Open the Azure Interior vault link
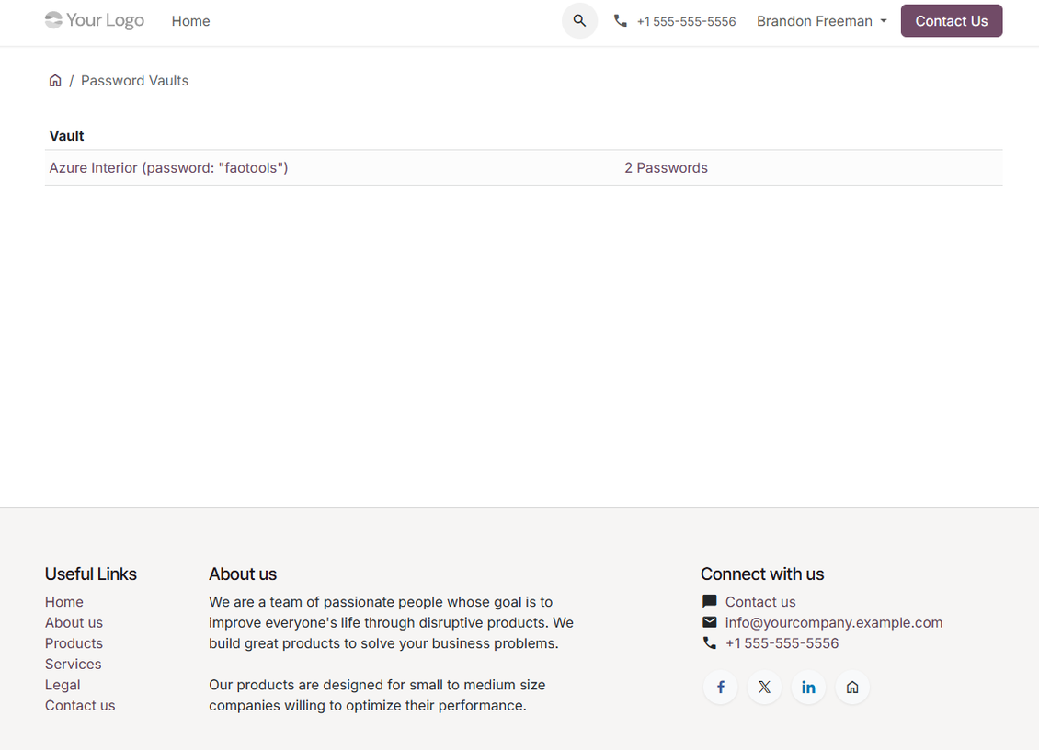The image size is (1039, 750). (168, 167)
